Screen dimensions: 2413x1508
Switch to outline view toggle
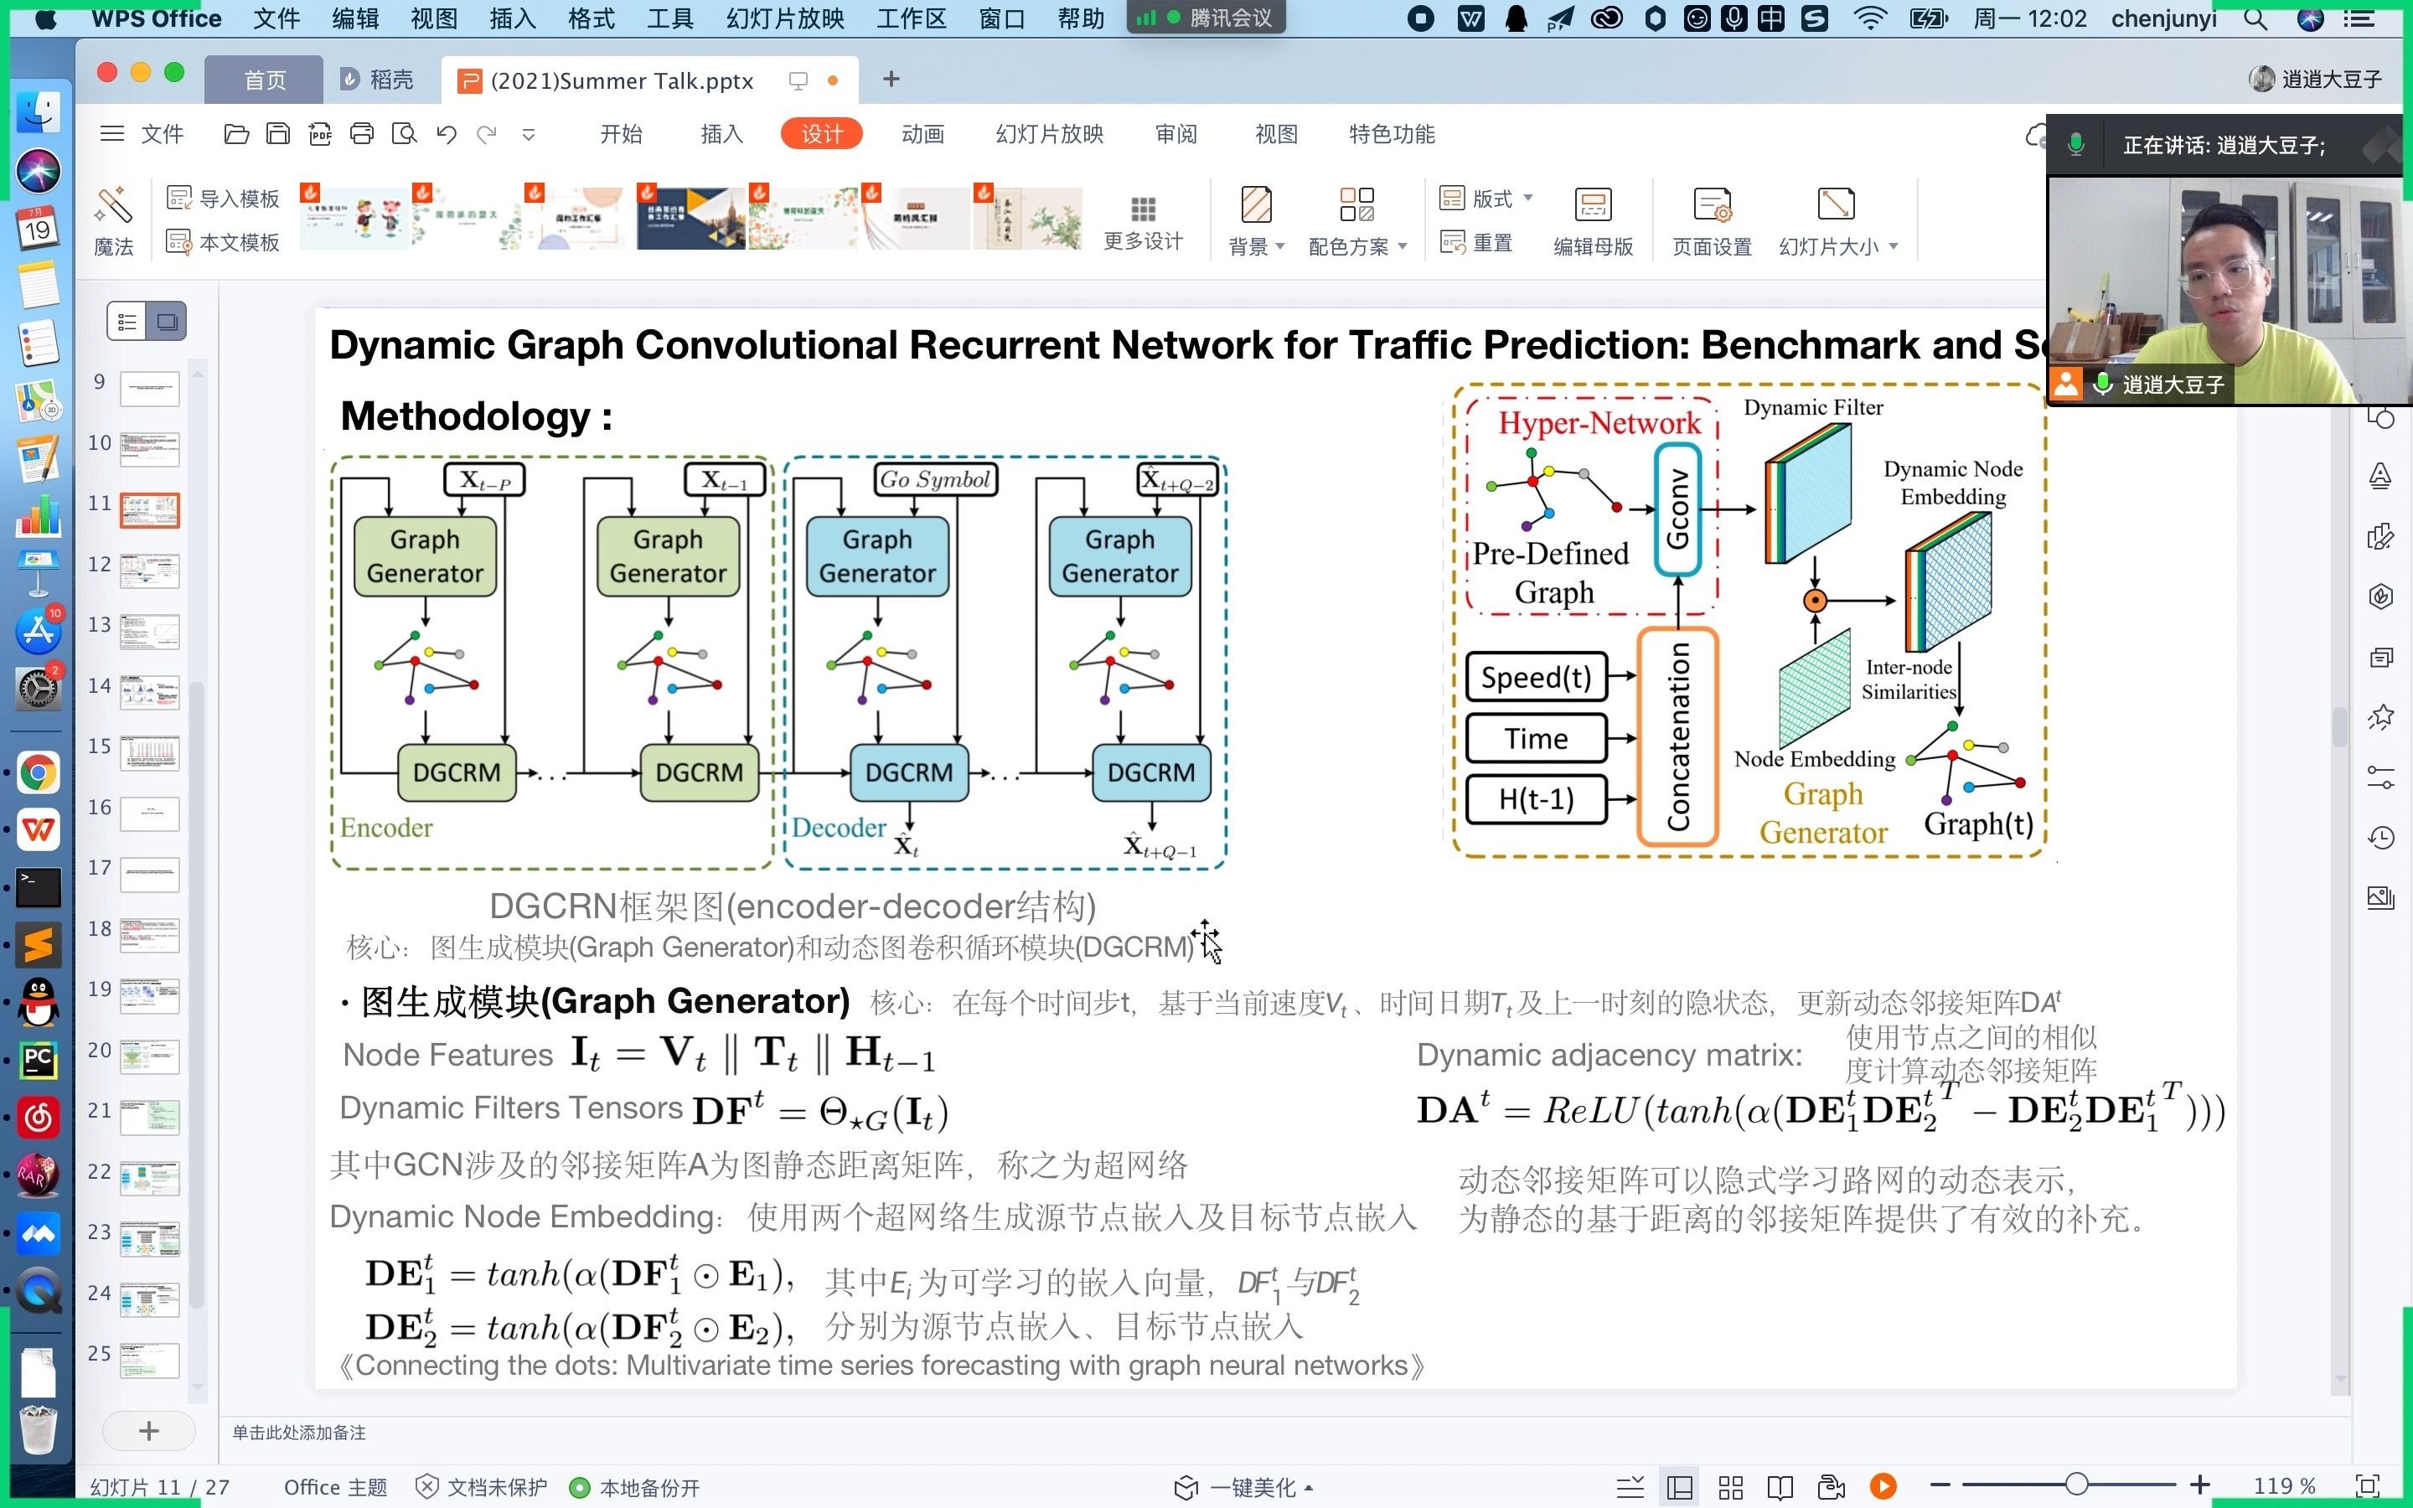tap(127, 321)
